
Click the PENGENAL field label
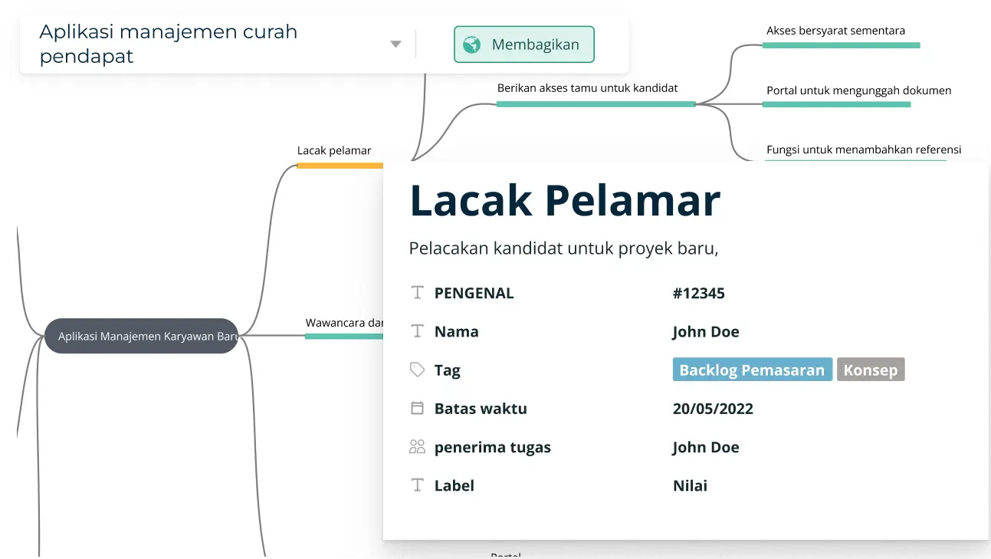coord(474,293)
